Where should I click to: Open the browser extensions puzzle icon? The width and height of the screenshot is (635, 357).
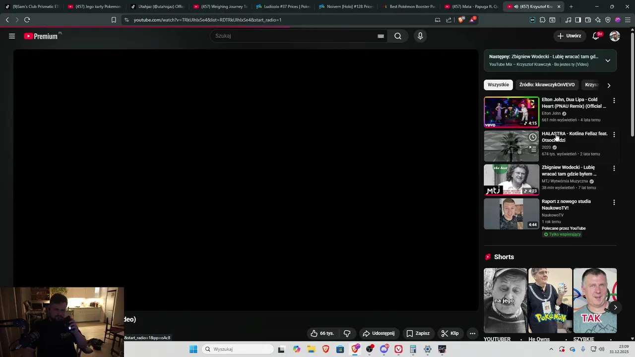pyautogui.click(x=542, y=20)
